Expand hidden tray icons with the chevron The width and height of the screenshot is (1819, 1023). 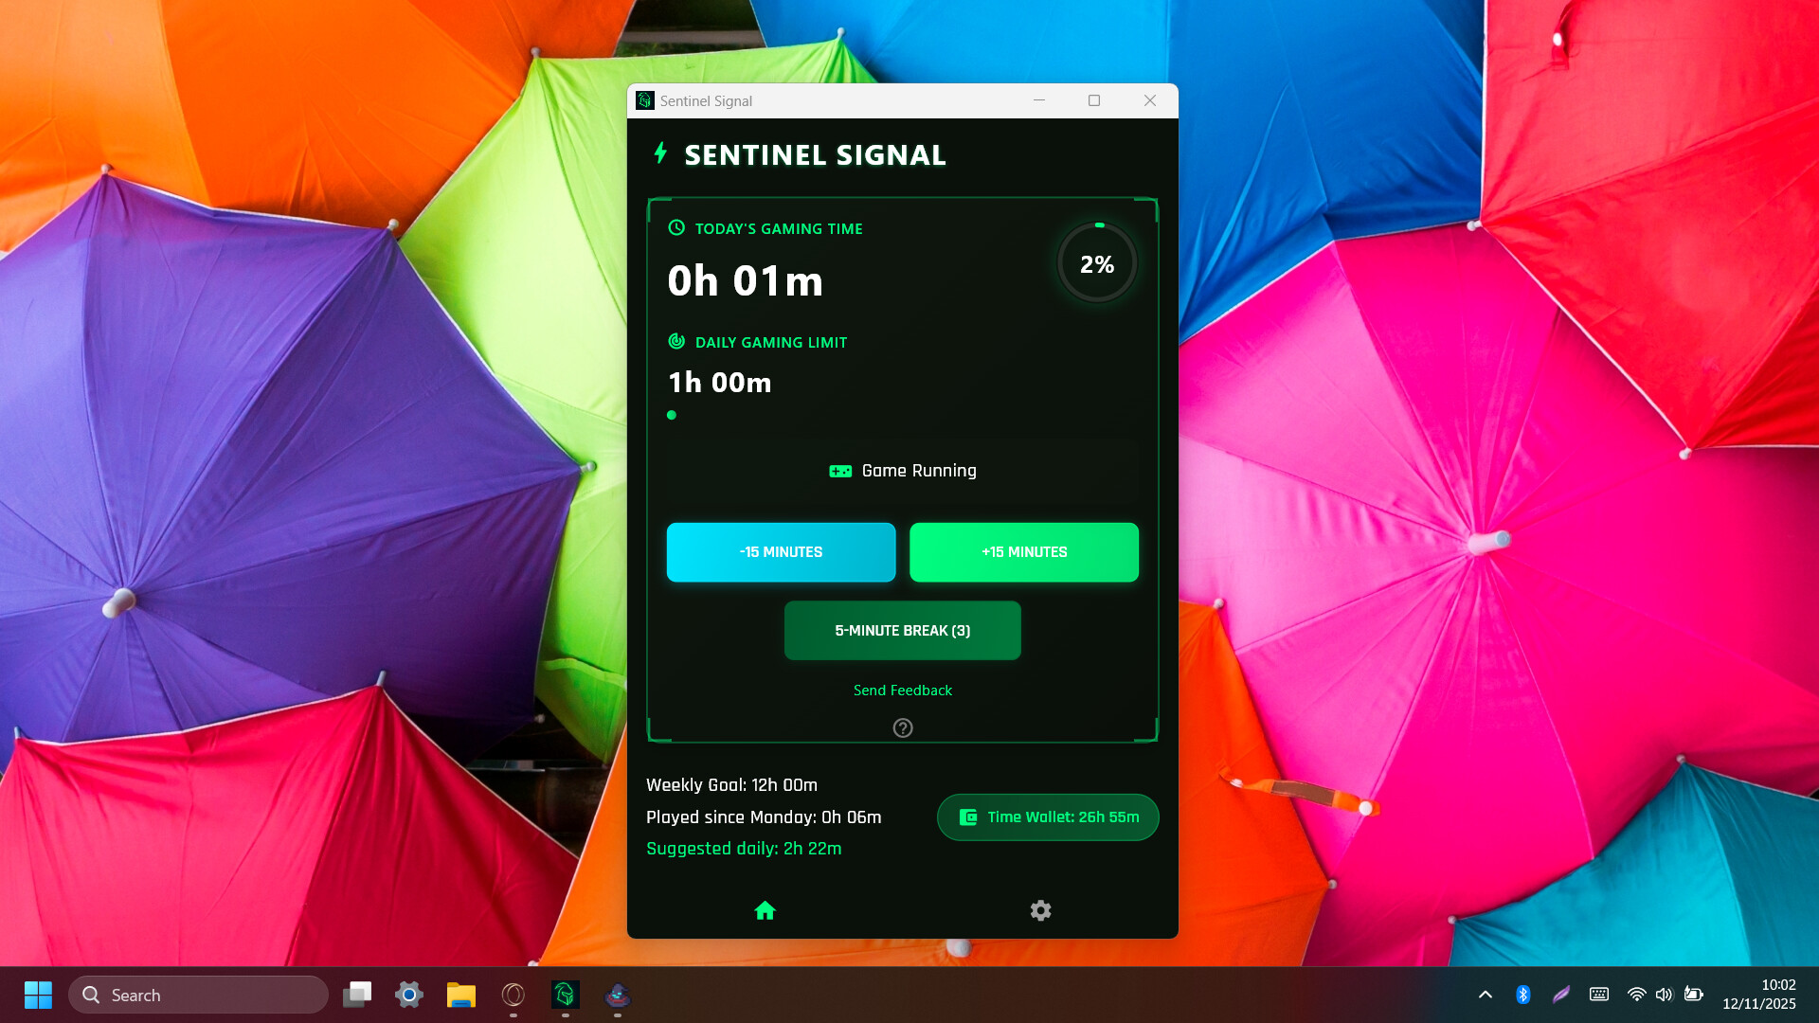click(1486, 994)
